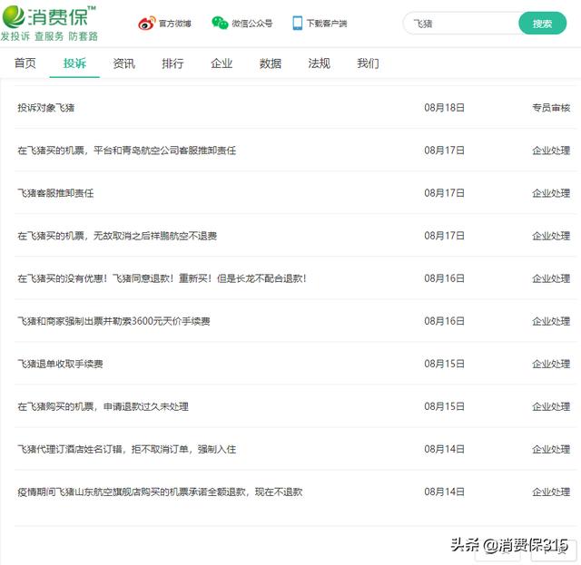Open the 法规 tab

click(x=319, y=63)
